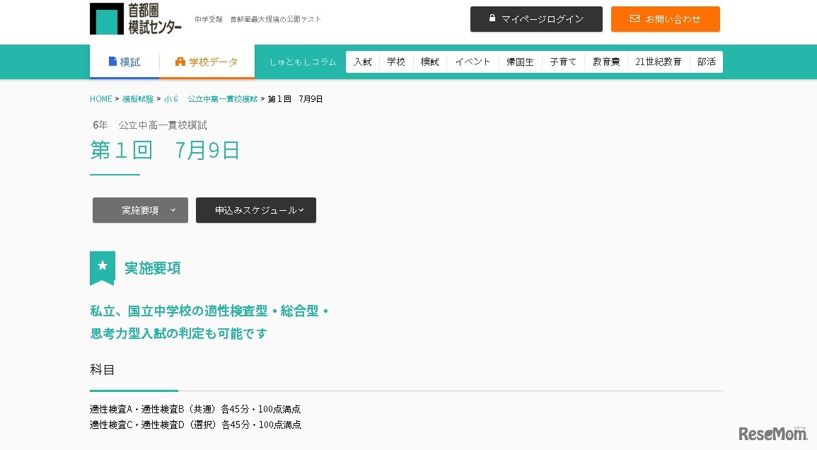Click the 適性検査A・適性検査B(共通) line

195,410
